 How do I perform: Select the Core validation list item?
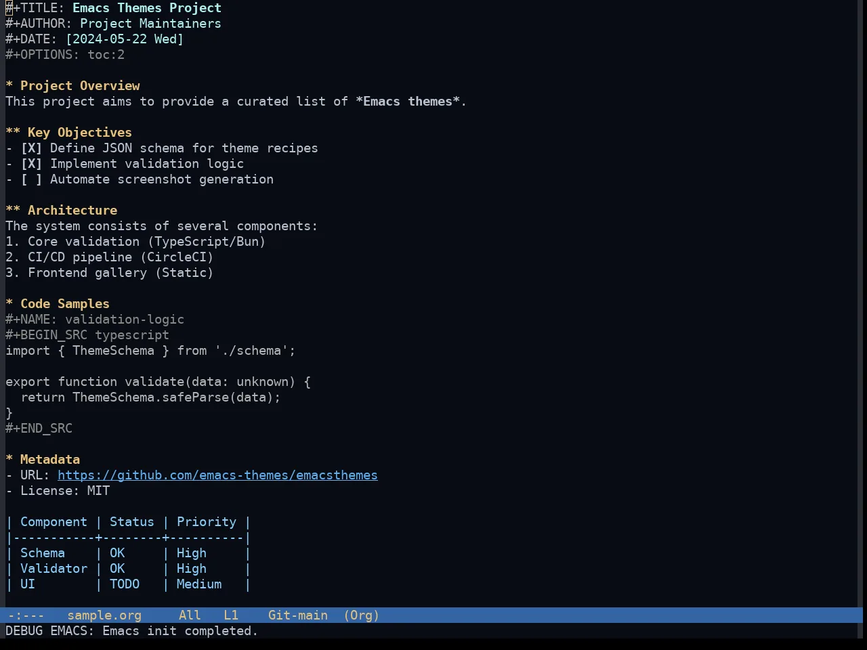click(135, 242)
